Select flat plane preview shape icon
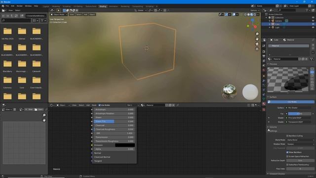 tap(312, 69)
